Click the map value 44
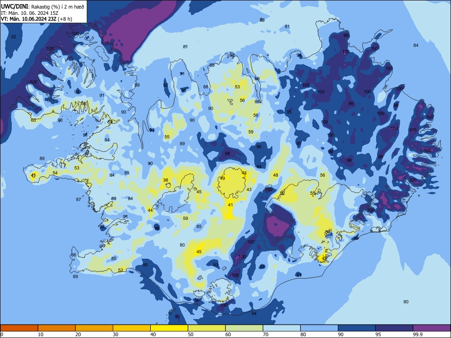 point(150,210)
